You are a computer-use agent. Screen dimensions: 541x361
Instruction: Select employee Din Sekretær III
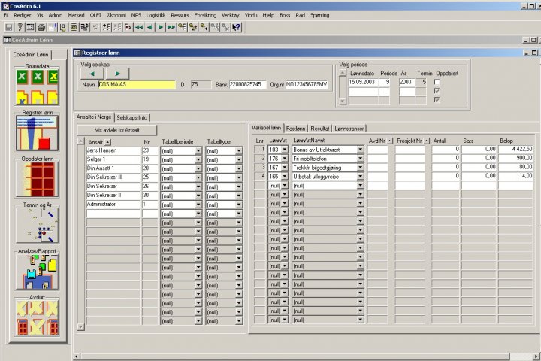pyautogui.click(x=113, y=177)
